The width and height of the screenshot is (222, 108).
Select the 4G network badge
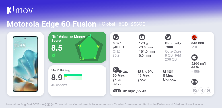(x=202, y=90)
